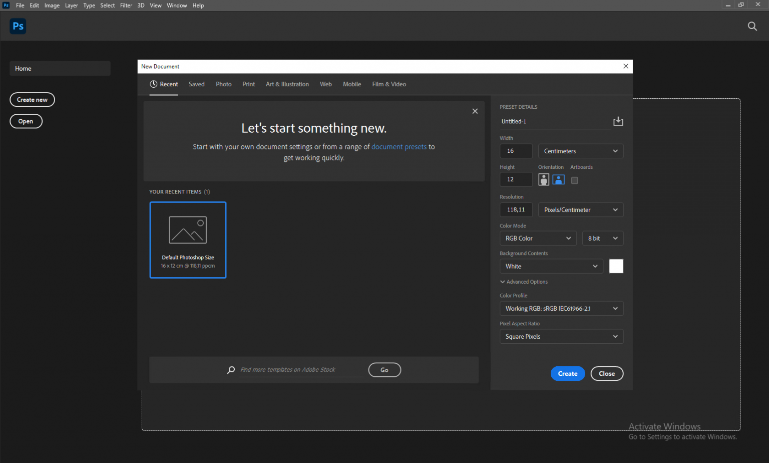Image resolution: width=769 pixels, height=463 pixels.
Task: Open the Centimeters width unit dropdown
Action: pos(581,151)
